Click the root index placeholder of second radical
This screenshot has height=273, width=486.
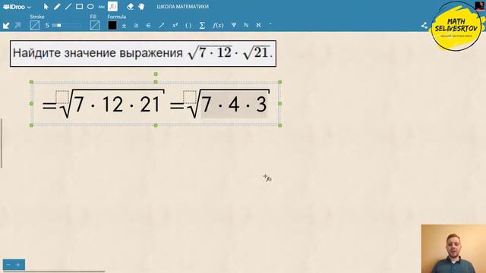pyautogui.click(x=190, y=97)
